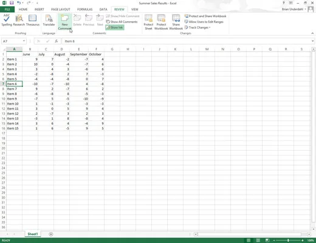
Task: Expand the Track Changes dropdown
Action: (197, 27)
